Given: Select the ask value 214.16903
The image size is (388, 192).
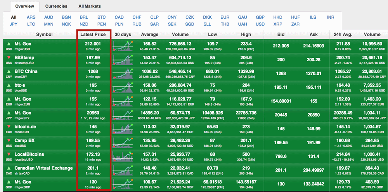Looking at the screenshot, I should tap(314, 46).
